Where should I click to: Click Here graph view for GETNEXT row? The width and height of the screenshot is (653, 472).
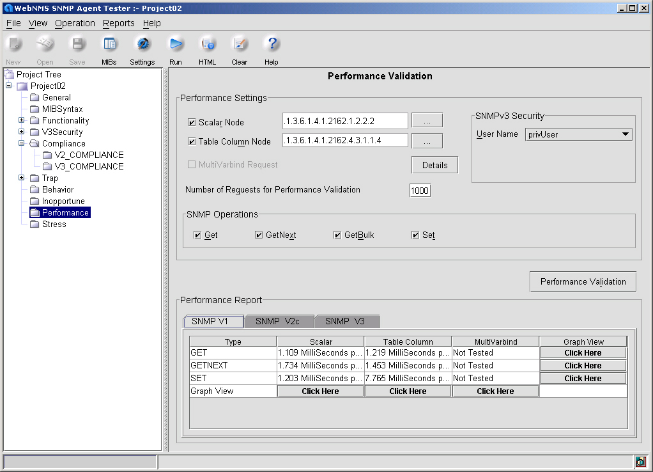click(x=583, y=366)
